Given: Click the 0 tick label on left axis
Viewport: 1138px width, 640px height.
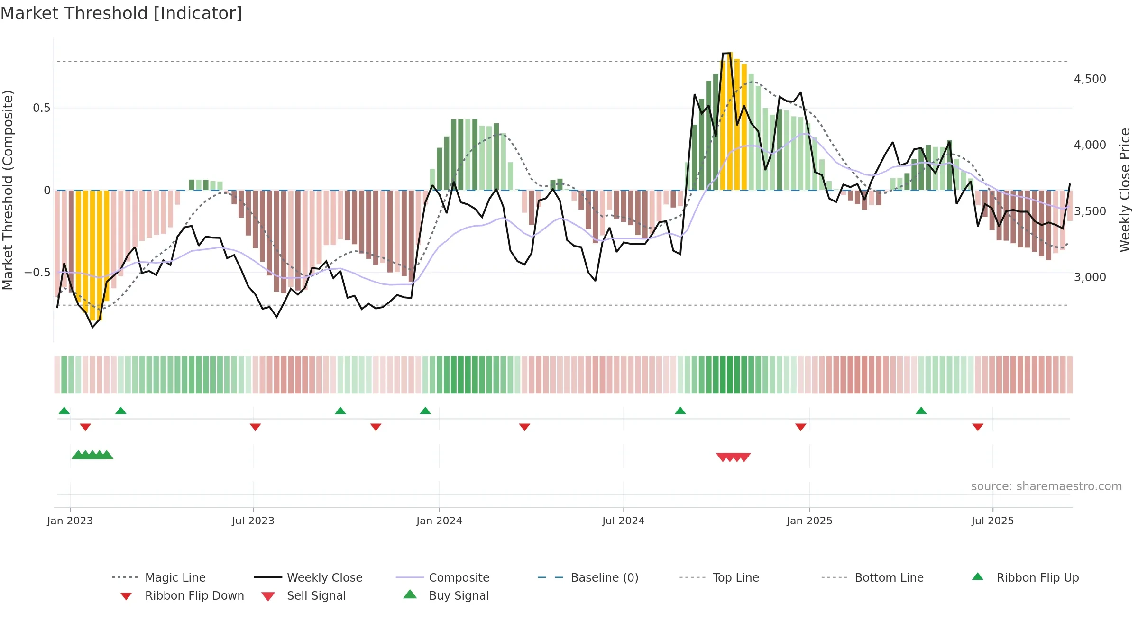Looking at the screenshot, I should point(47,191).
